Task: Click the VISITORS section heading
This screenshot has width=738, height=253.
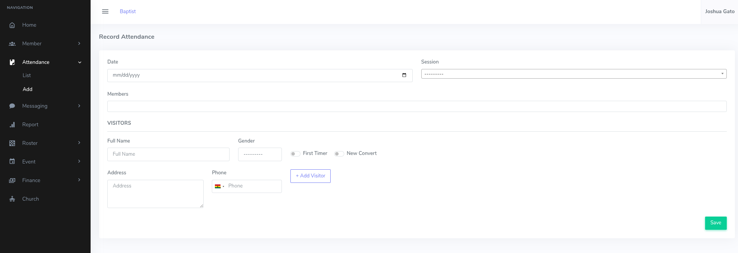Action: [119, 123]
